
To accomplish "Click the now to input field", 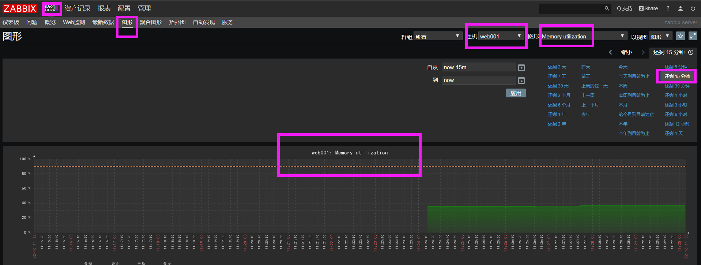I will 479,80.
